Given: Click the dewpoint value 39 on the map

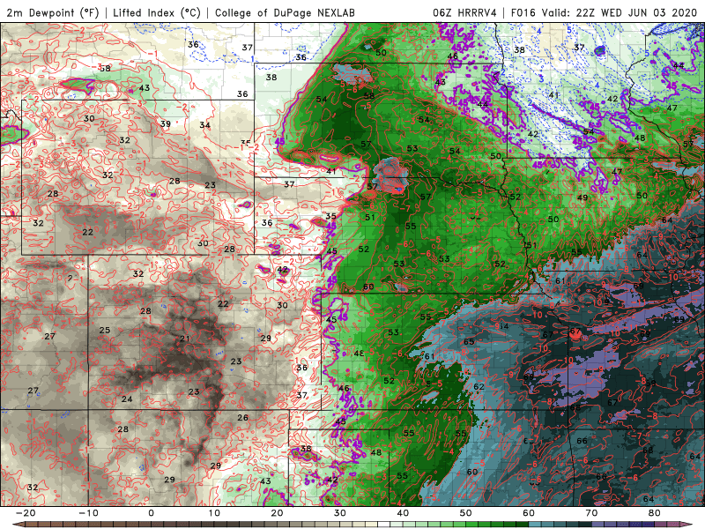Looking at the screenshot, I should (x=166, y=123).
